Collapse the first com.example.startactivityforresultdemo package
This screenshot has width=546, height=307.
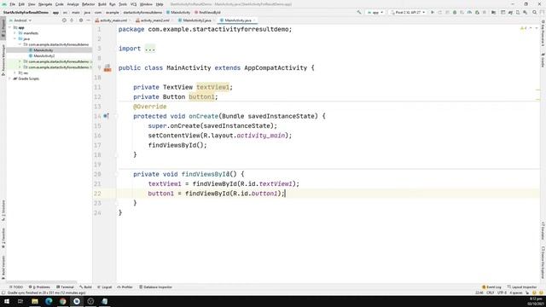(x=20, y=44)
